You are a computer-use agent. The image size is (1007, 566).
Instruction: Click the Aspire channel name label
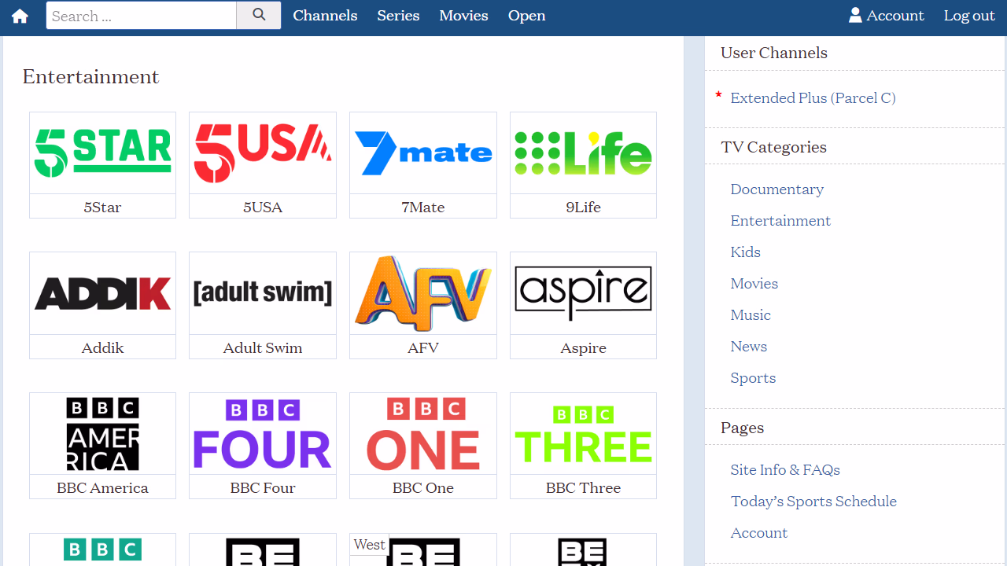point(583,347)
